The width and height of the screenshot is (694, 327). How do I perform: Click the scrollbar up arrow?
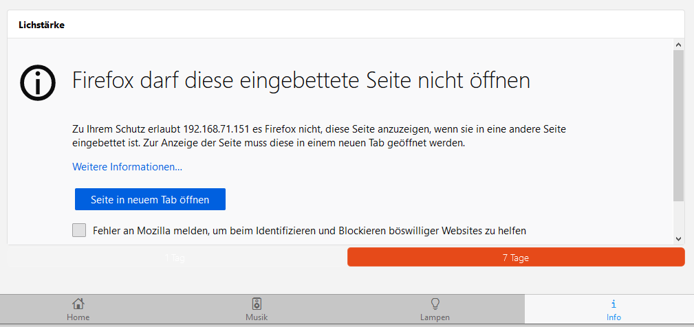[x=678, y=45]
